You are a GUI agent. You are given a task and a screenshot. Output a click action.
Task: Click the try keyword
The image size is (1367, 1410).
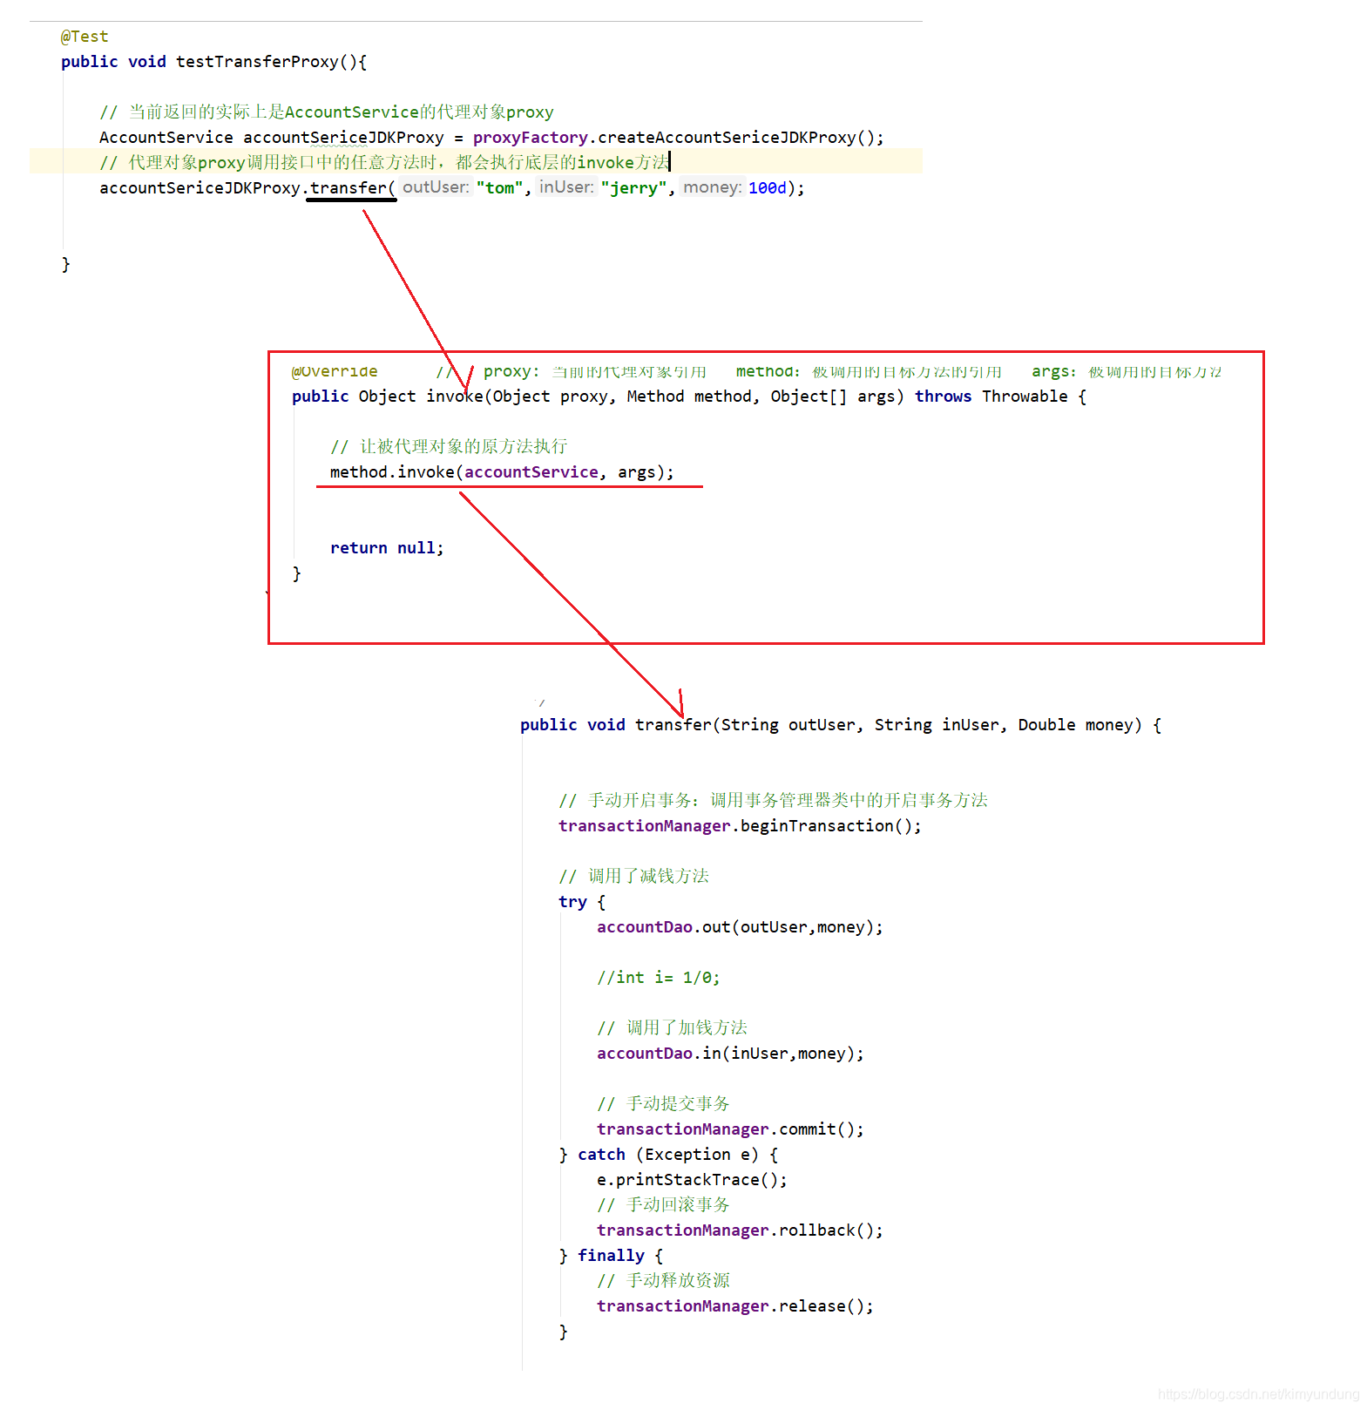pyautogui.click(x=572, y=902)
